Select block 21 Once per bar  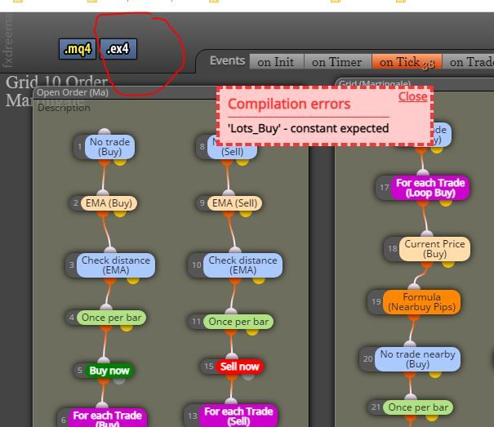click(x=418, y=407)
